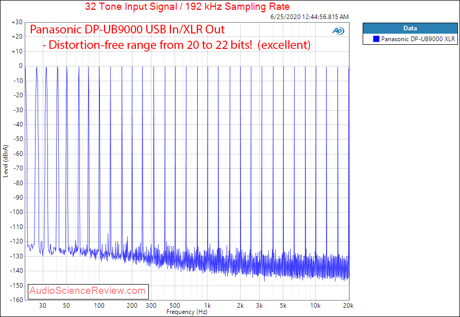Click the 2k frequency axis tick label
The width and height of the screenshot is (460, 317).
[x=240, y=306]
